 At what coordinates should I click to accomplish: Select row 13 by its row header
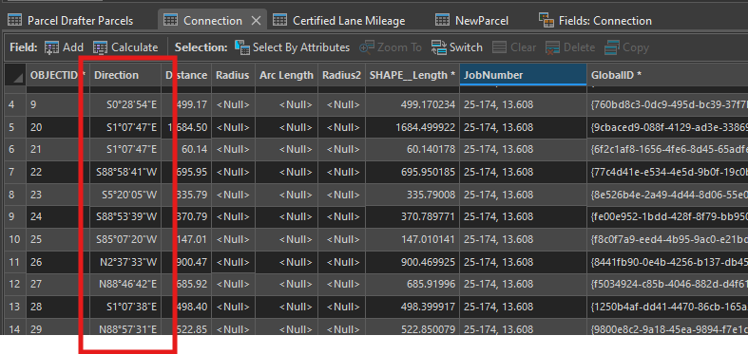[15, 307]
